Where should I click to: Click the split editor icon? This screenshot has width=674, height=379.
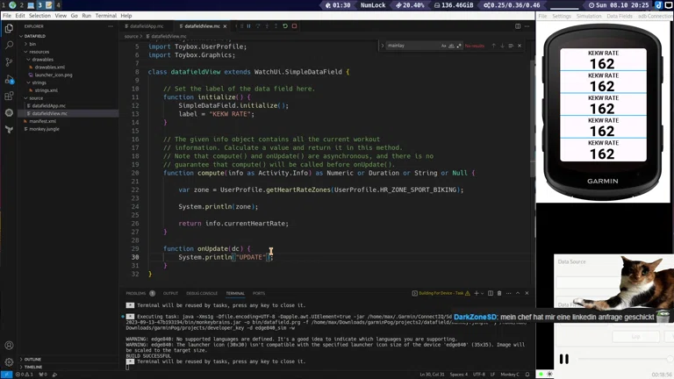coord(518,26)
